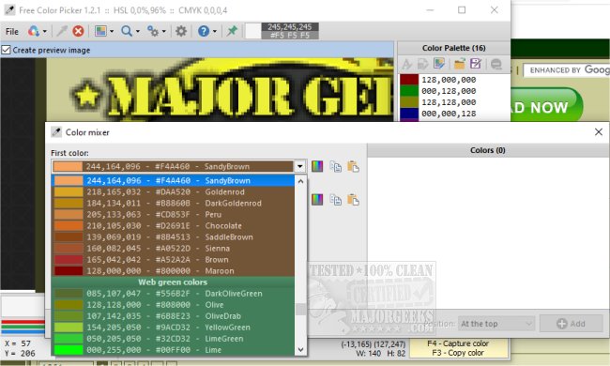
Task: Expand the help icon dropdown arrow
Action: click(214, 32)
